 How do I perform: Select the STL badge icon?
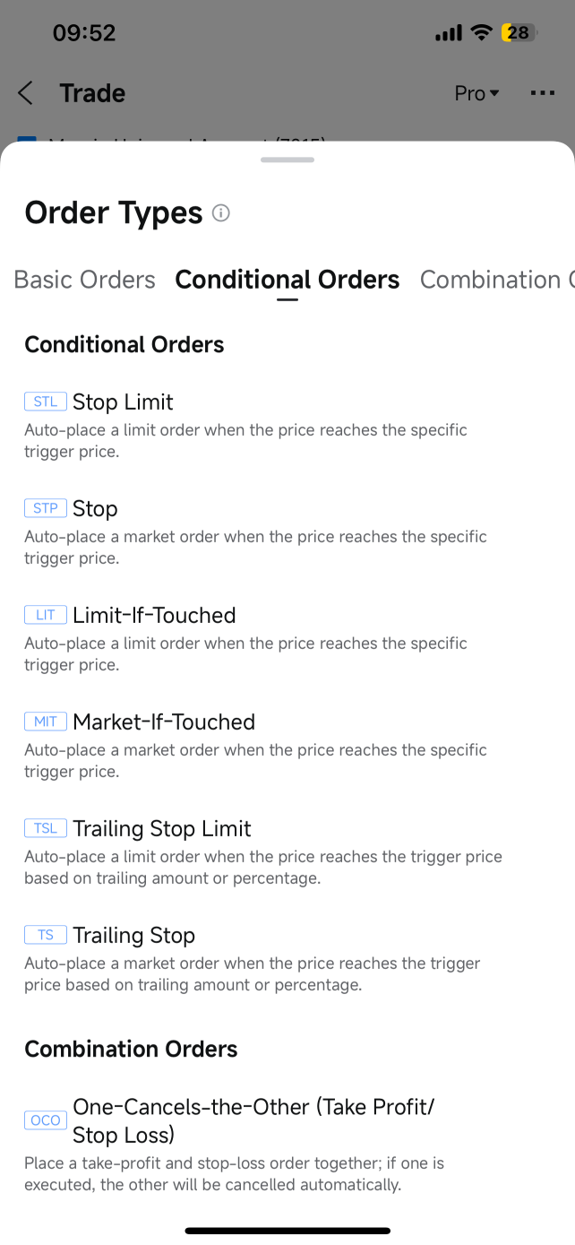click(x=46, y=402)
